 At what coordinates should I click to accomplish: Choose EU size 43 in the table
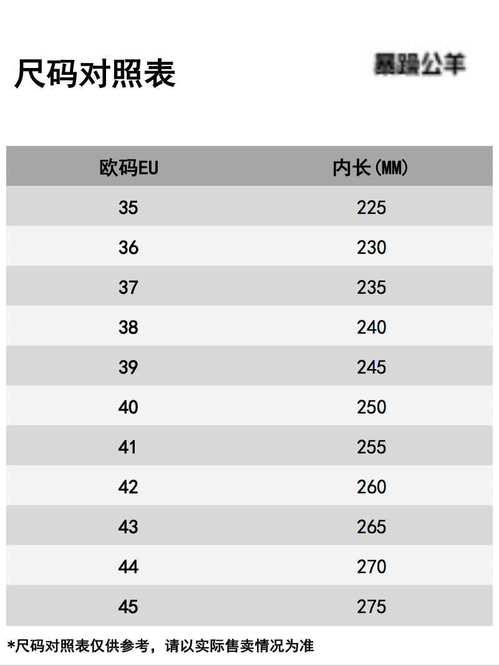coord(128,527)
